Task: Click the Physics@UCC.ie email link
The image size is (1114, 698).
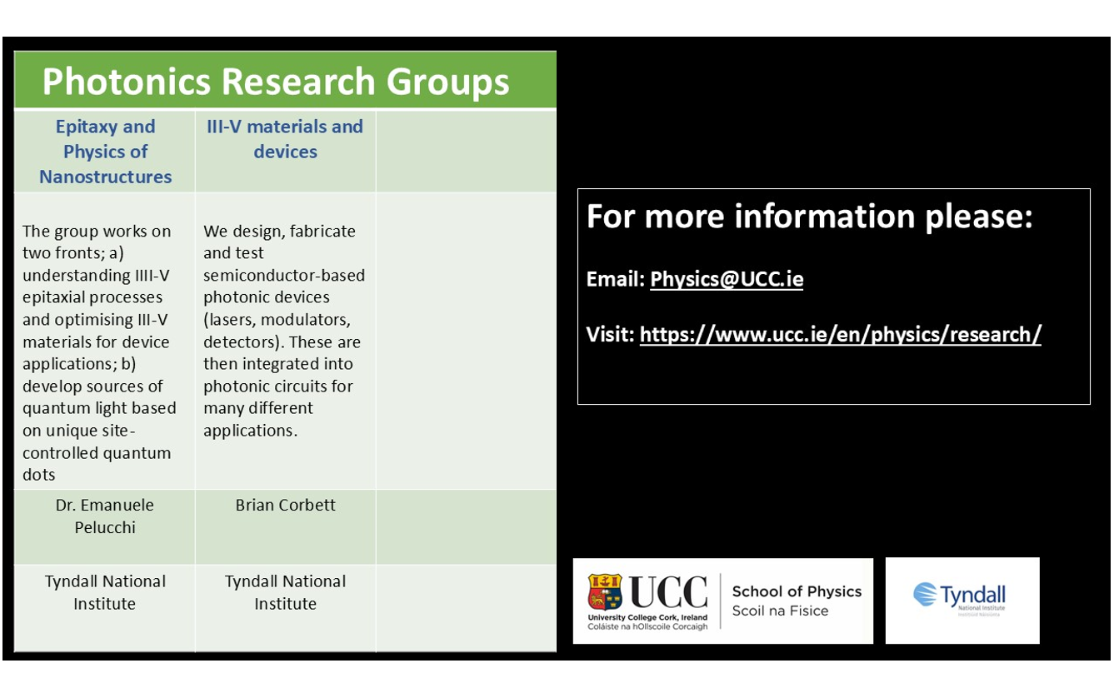Action: coord(726,279)
